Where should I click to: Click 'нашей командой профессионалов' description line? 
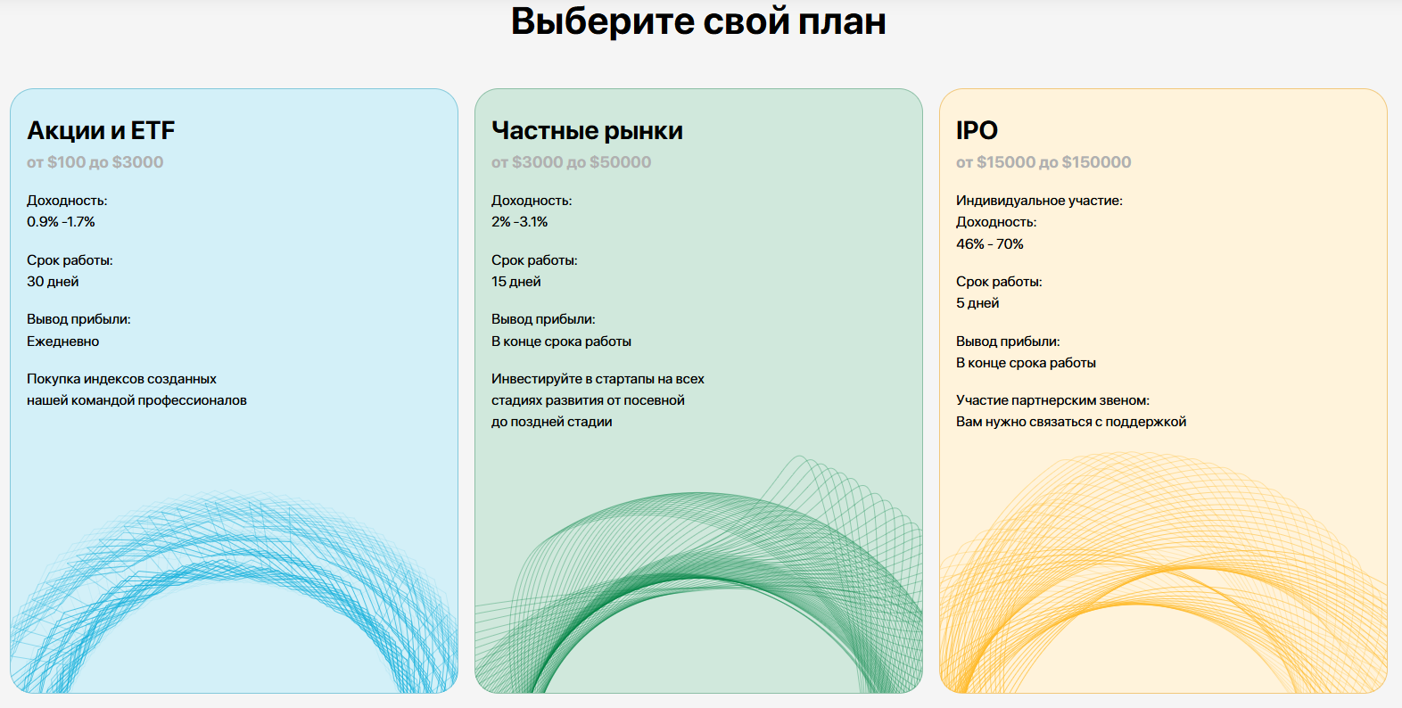click(x=136, y=400)
